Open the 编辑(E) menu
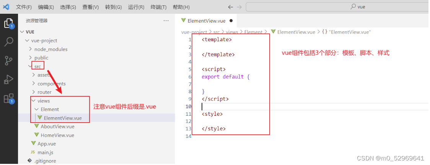The height and width of the screenshot is (165, 430). point(46,7)
